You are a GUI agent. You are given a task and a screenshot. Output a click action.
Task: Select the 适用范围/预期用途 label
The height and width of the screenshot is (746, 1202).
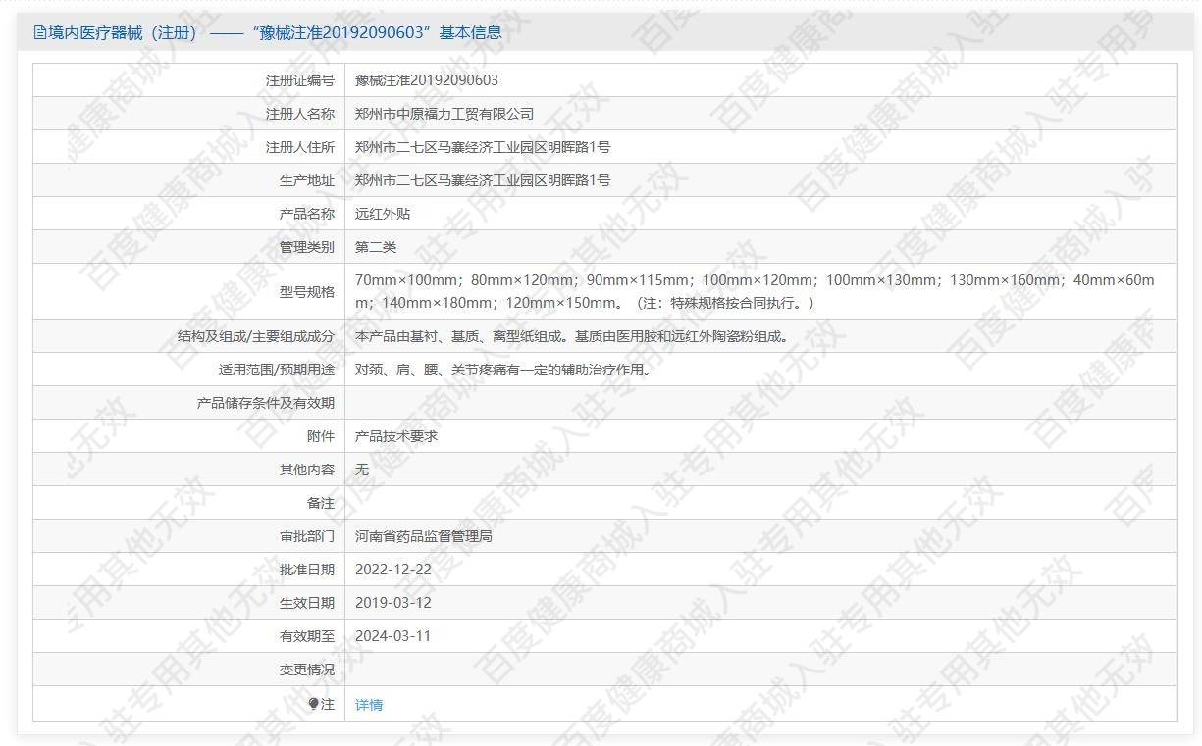(277, 370)
